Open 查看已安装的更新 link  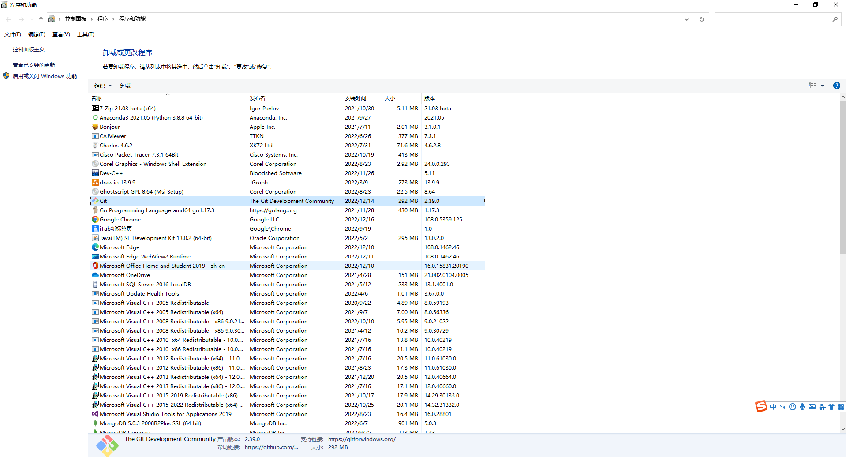(x=34, y=65)
